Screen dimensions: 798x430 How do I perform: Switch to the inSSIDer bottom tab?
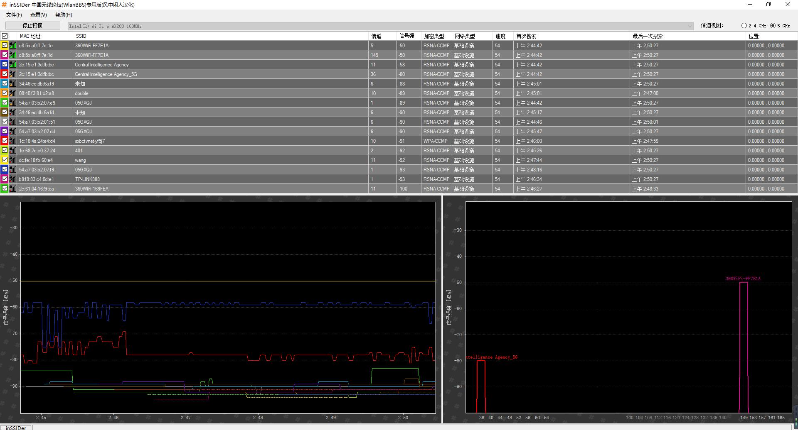pos(16,428)
